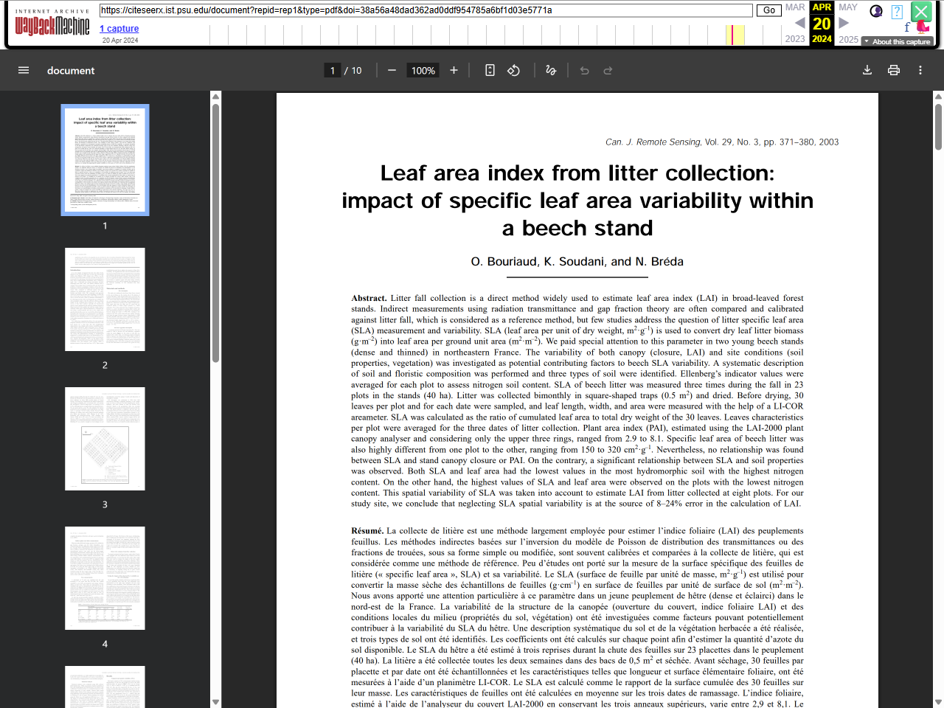Download the PDF document
This screenshot has width=944, height=708.
[867, 70]
